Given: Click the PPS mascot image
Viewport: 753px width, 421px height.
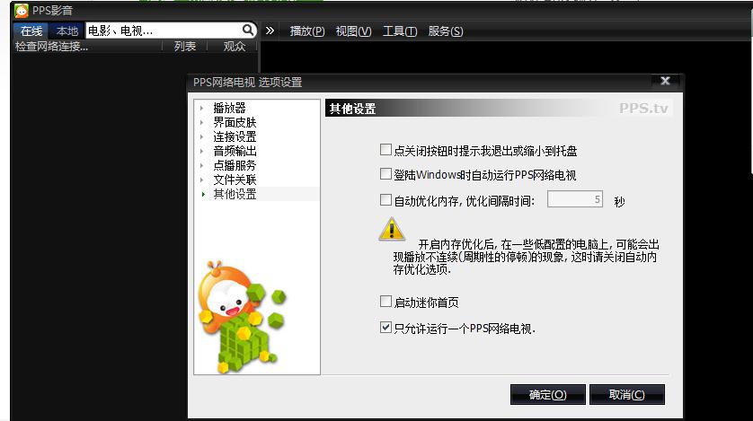Looking at the screenshot, I should [x=242, y=317].
